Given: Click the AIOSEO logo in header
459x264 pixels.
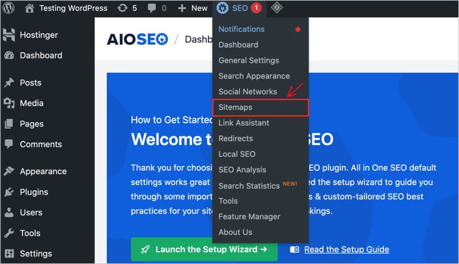Looking at the screenshot, I should click(137, 39).
